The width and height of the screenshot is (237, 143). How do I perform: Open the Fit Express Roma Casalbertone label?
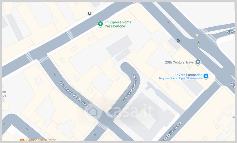coord(118,24)
